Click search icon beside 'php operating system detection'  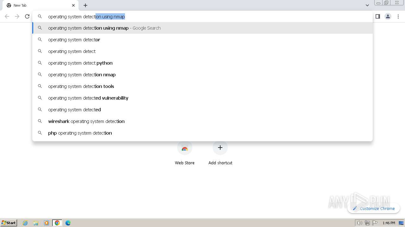click(40, 133)
